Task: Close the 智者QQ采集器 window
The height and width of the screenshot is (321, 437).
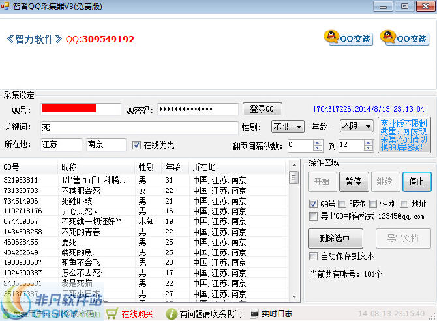Action: (425, 7)
